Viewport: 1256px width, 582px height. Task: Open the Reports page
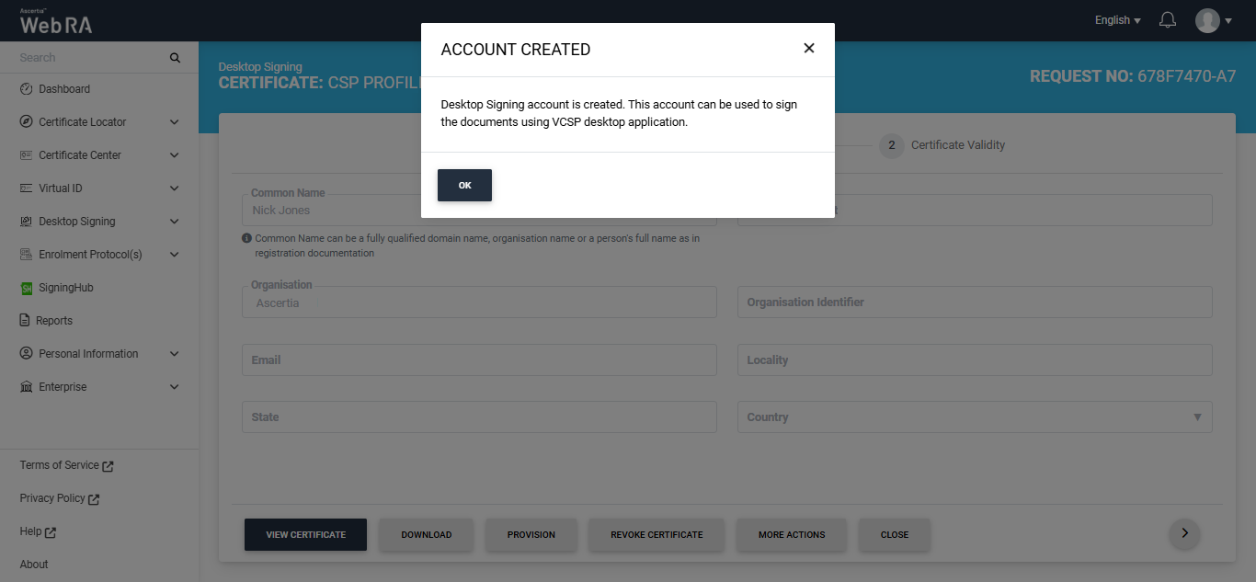54,321
